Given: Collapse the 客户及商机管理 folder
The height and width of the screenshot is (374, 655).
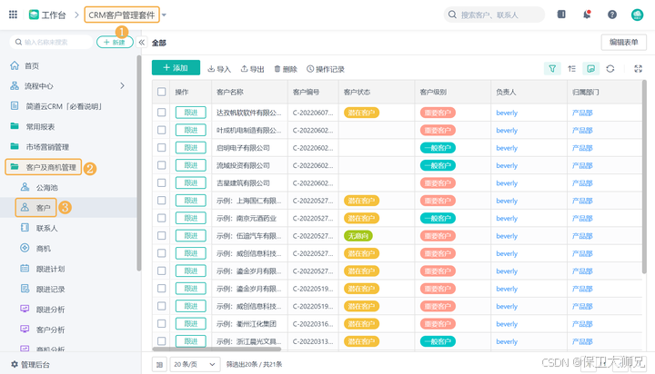Looking at the screenshot, I should pos(44,167).
